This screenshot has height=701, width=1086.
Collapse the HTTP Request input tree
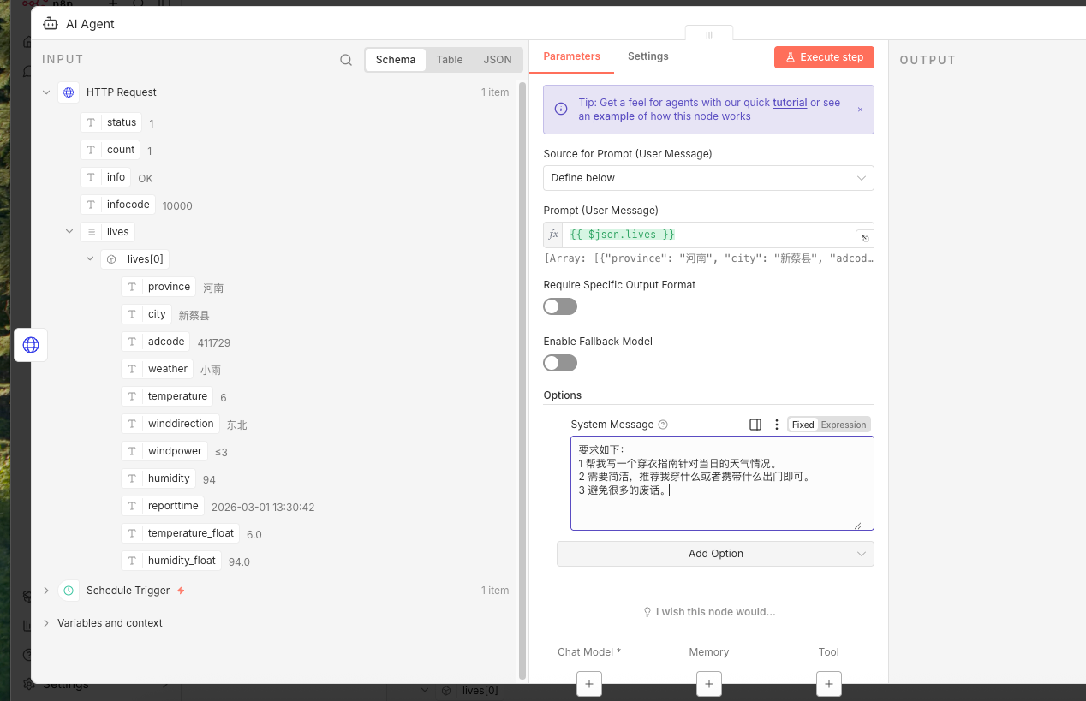click(x=46, y=92)
